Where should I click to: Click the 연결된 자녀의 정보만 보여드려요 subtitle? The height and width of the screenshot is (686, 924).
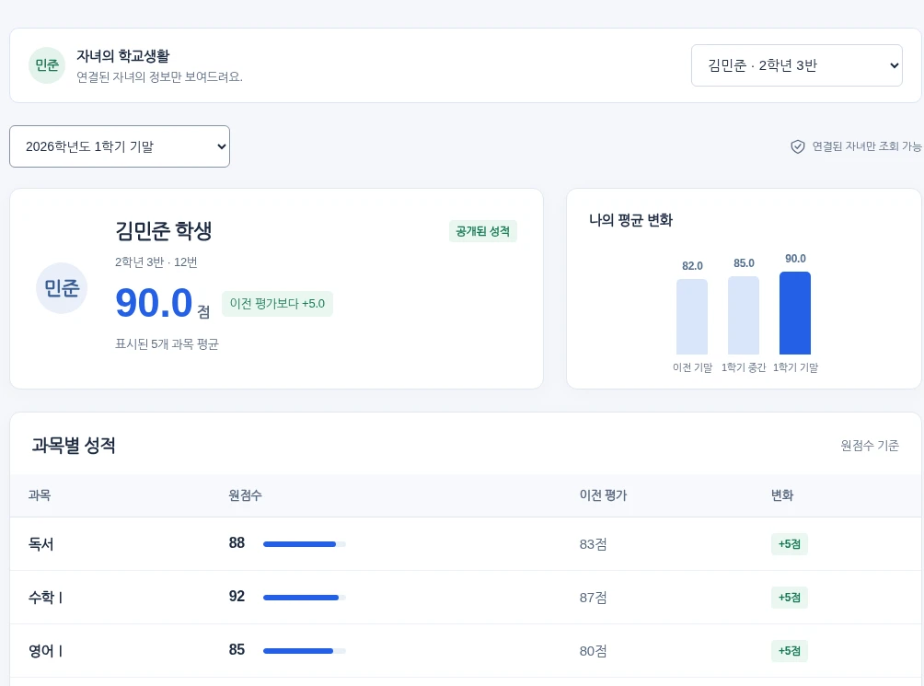(x=160, y=77)
